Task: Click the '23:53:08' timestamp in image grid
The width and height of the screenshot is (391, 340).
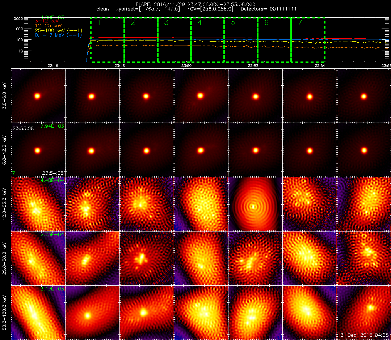Action: 23,129
